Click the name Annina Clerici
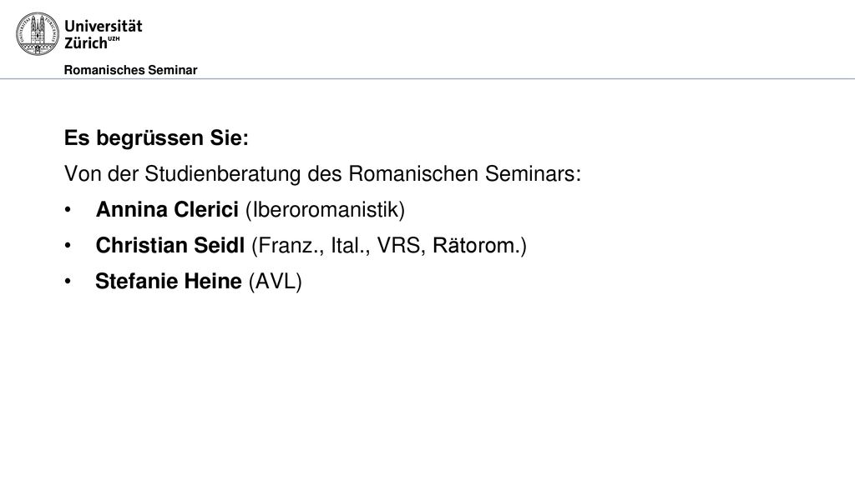The width and height of the screenshot is (855, 480). pos(167,209)
